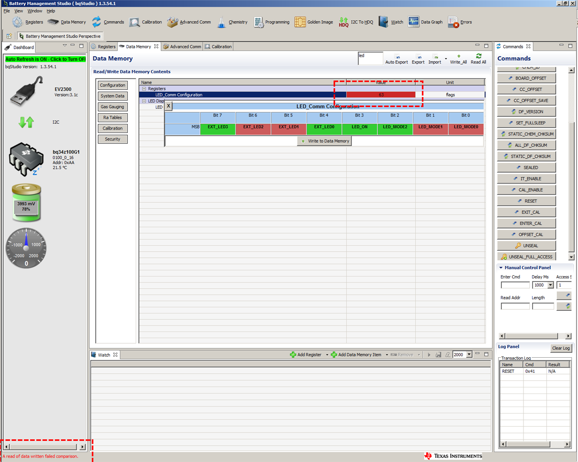Image resolution: width=578 pixels, height=462 pixels.
Task: Click Write to Data Memory button
Action: [x=325, y=141]
